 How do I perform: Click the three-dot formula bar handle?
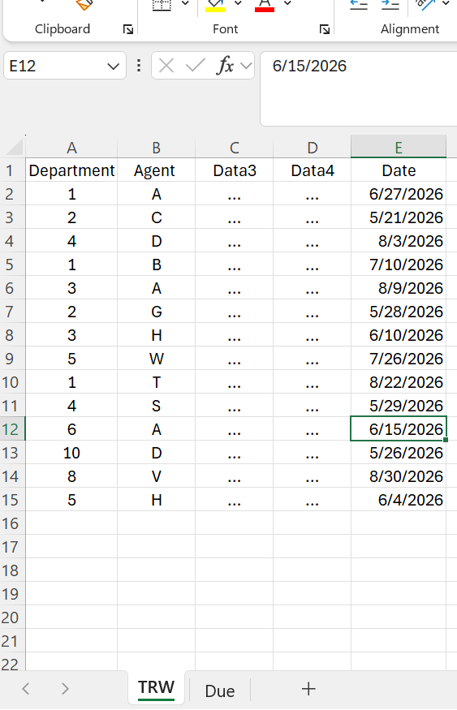(x=139, y=66)
